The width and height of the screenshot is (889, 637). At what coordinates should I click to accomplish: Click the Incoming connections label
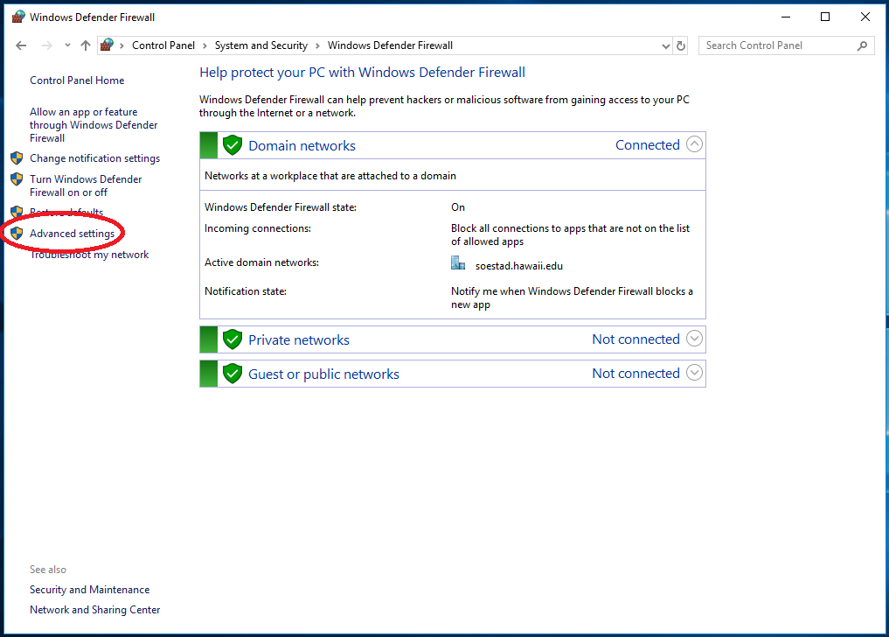257,228
